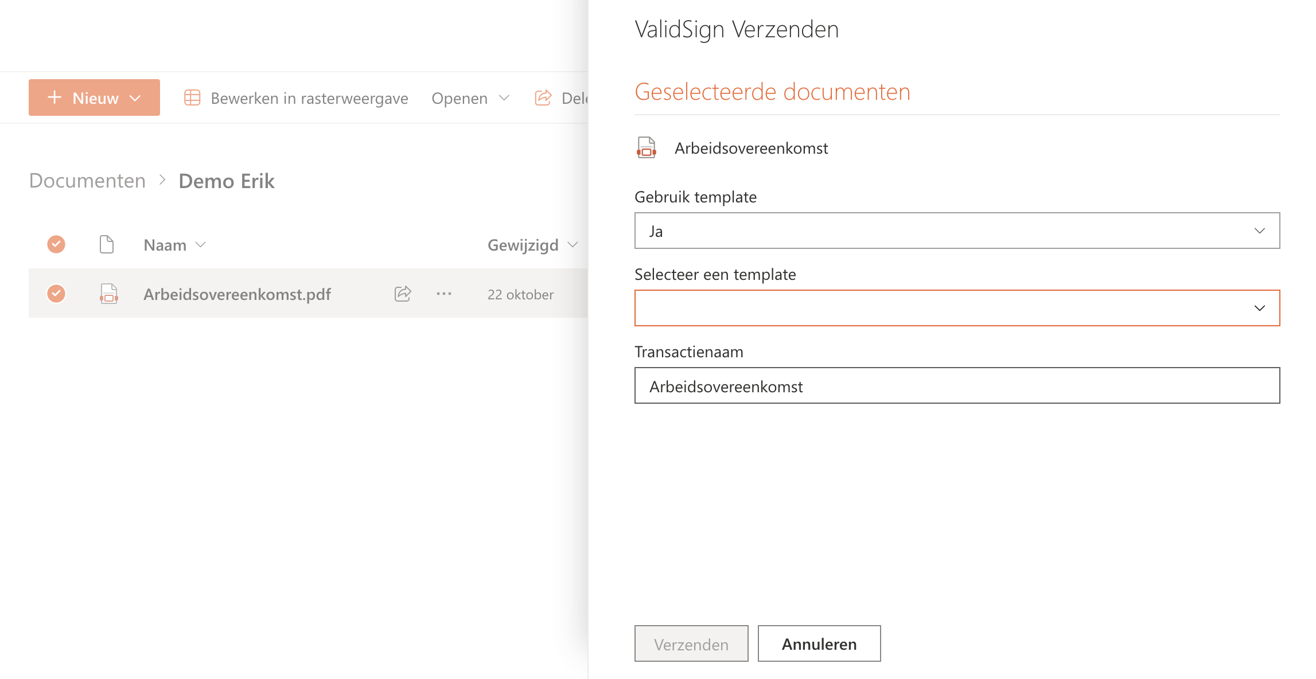Click the Demo Erik breadcrumb
The width and height of the screenshot is (1316, 679).
(227, 181)
